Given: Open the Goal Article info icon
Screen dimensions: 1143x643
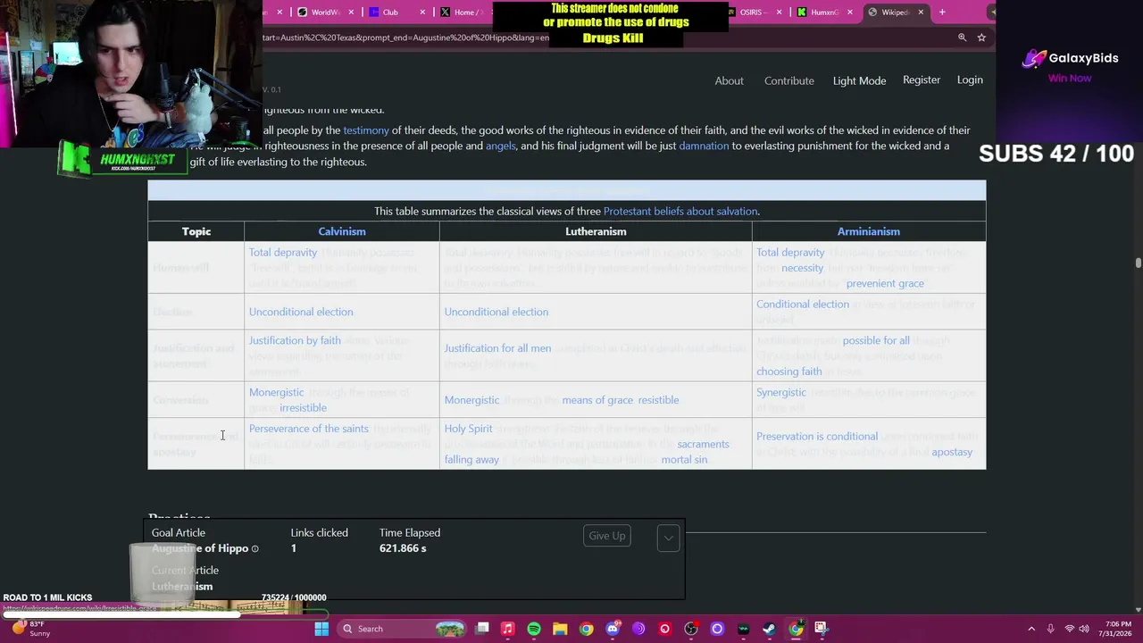Looking at the screenshot, I should 255,548.
